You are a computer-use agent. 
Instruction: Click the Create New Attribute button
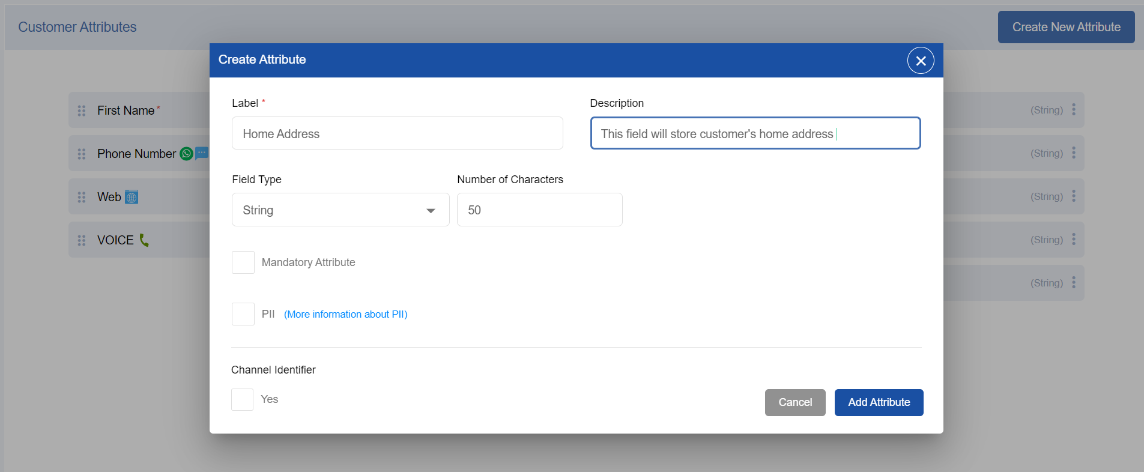tap(1066, 27)
